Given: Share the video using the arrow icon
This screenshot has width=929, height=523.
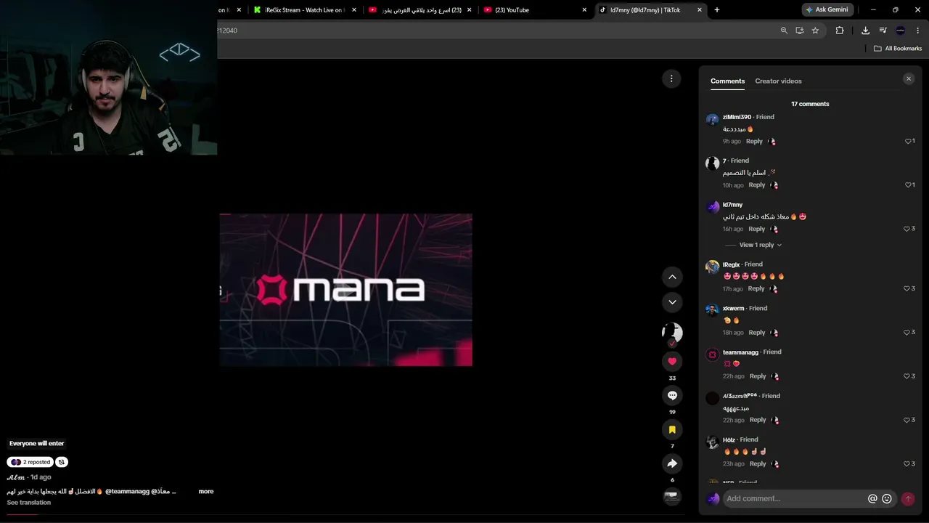Looking at the screenshot, I should 672,463.
